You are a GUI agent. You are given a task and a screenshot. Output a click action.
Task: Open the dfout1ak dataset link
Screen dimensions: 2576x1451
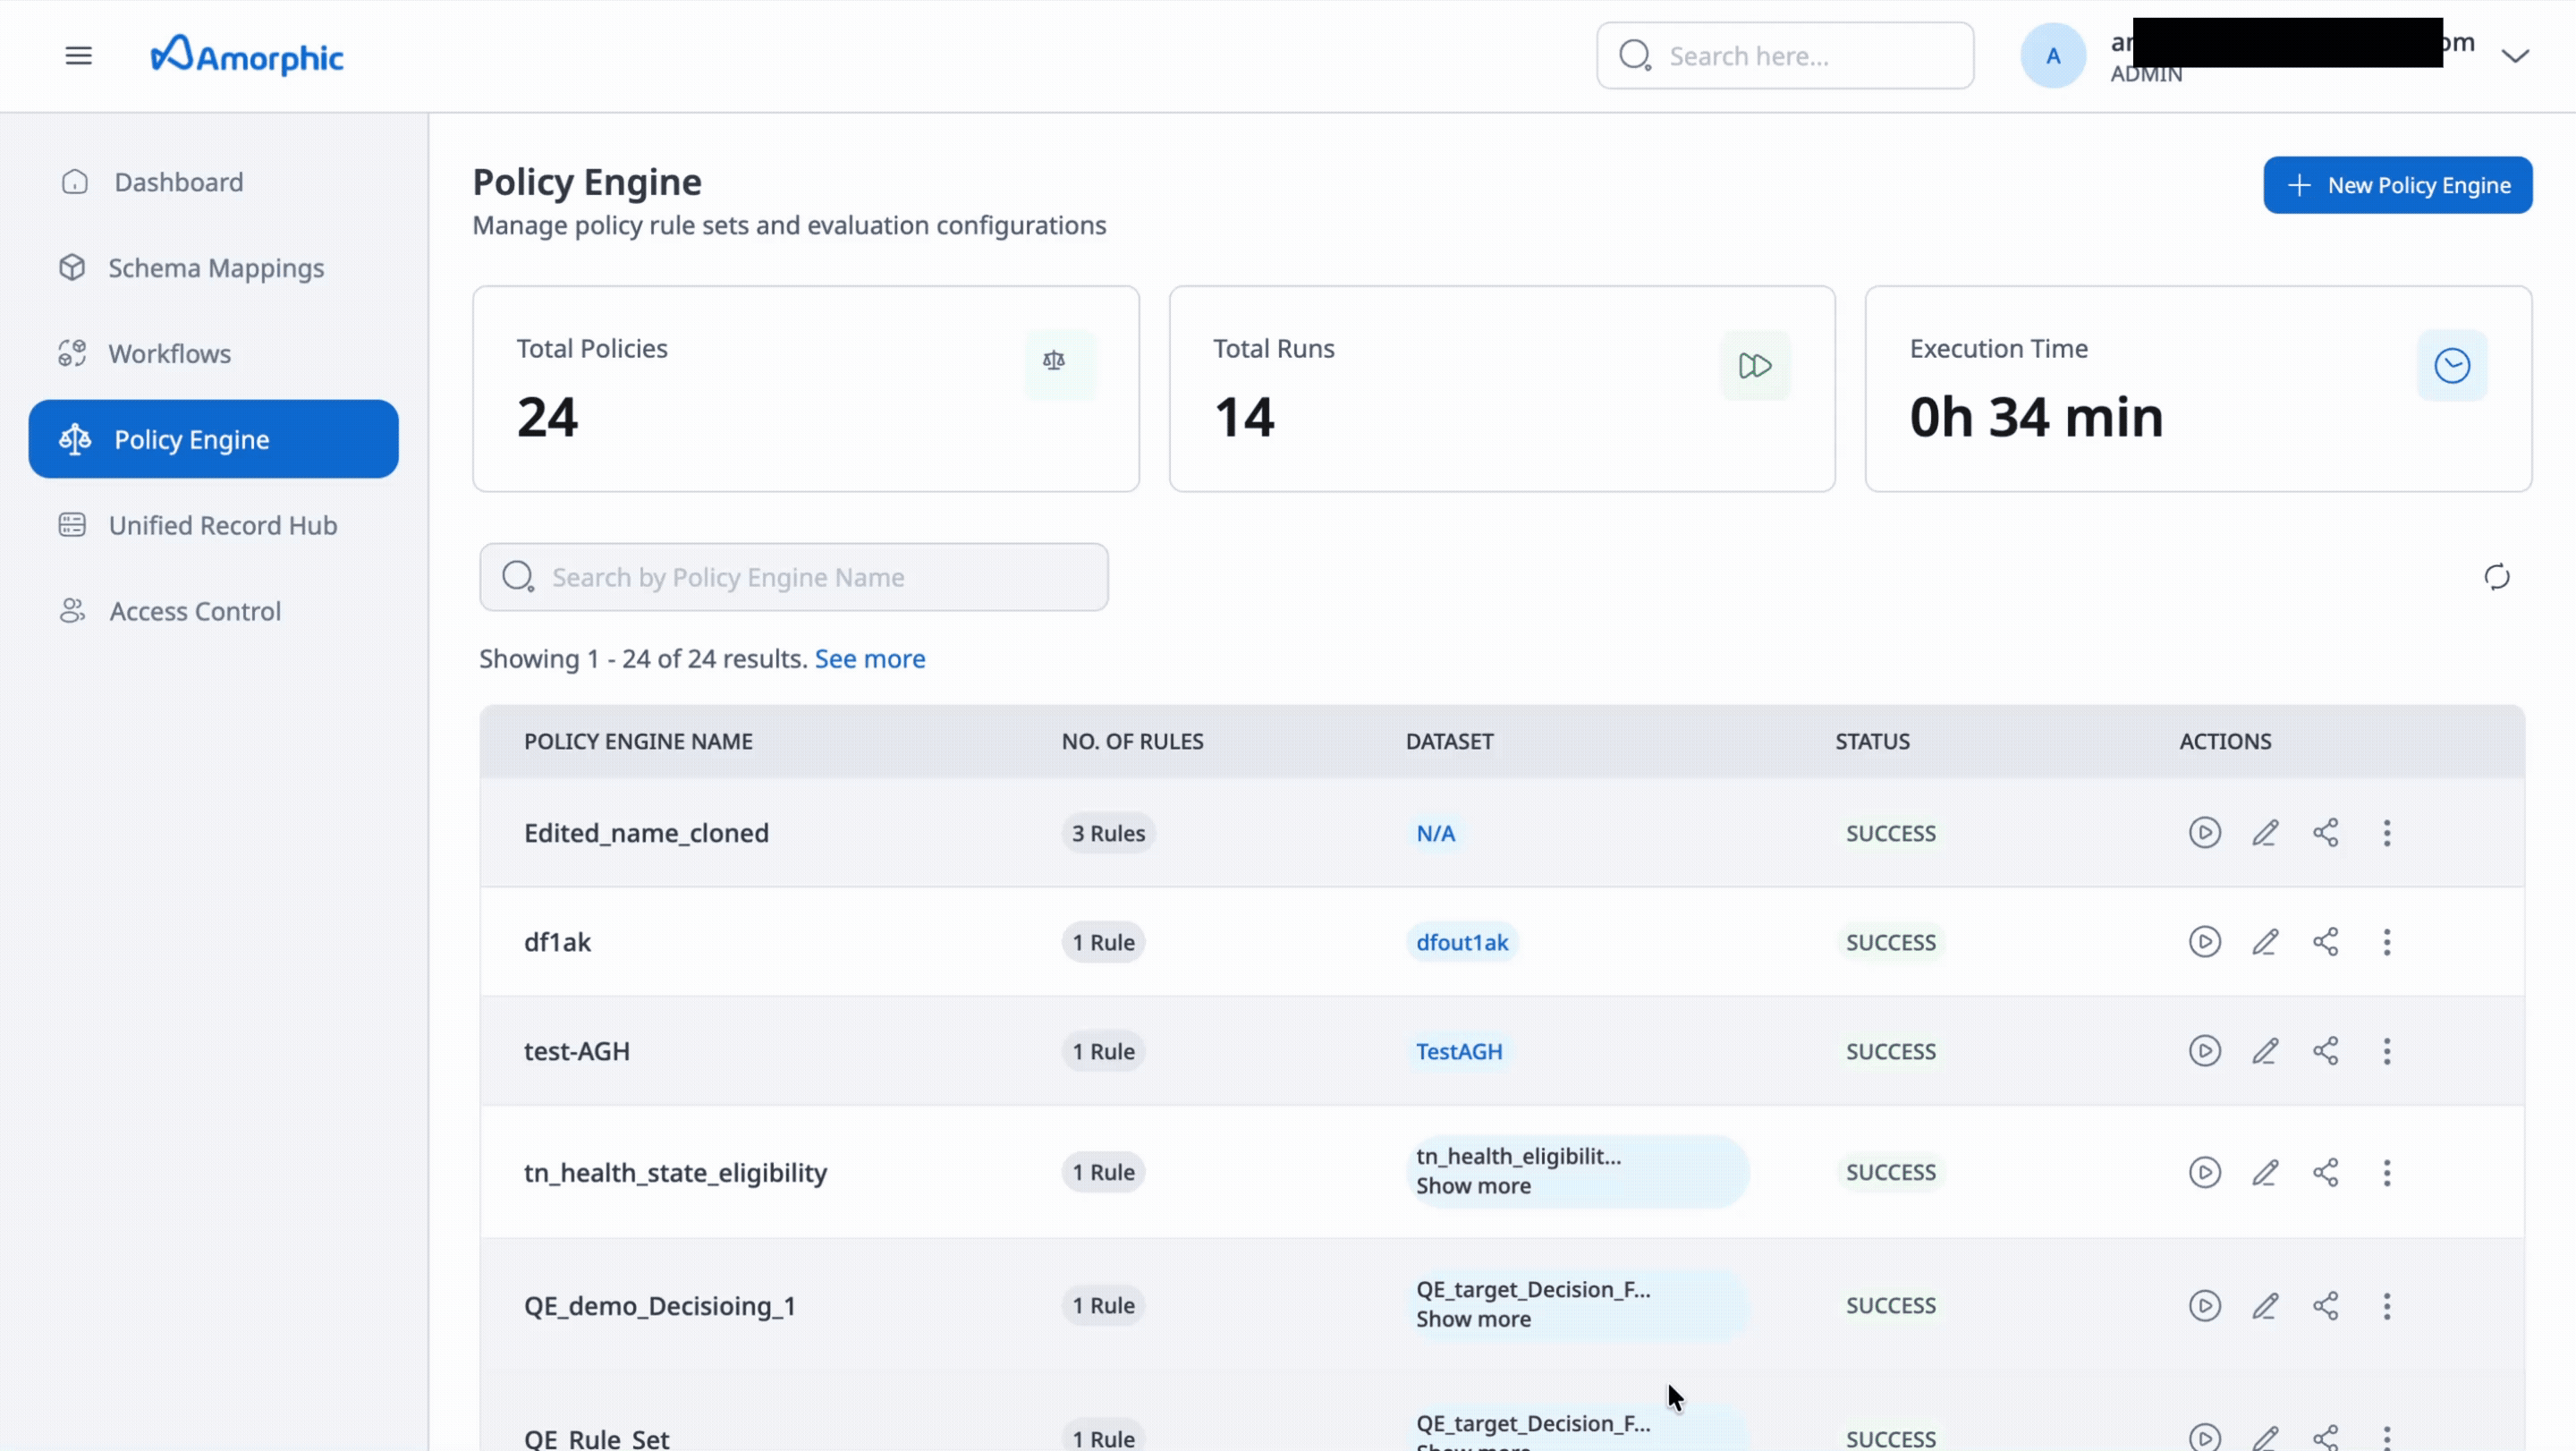coord(1461,941)
